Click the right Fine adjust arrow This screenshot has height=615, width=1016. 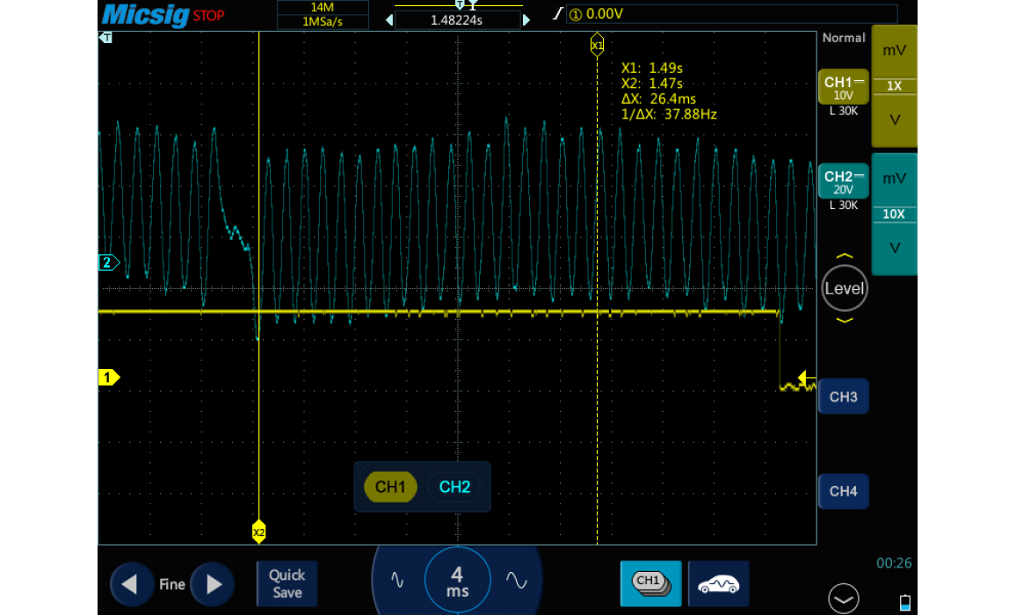[x=213, y=584]
